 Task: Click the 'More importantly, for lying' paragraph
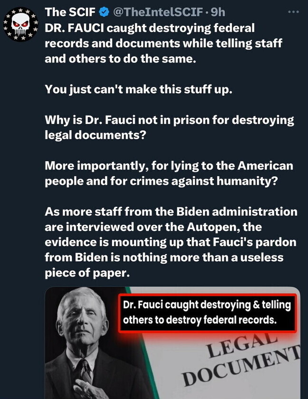169,173
